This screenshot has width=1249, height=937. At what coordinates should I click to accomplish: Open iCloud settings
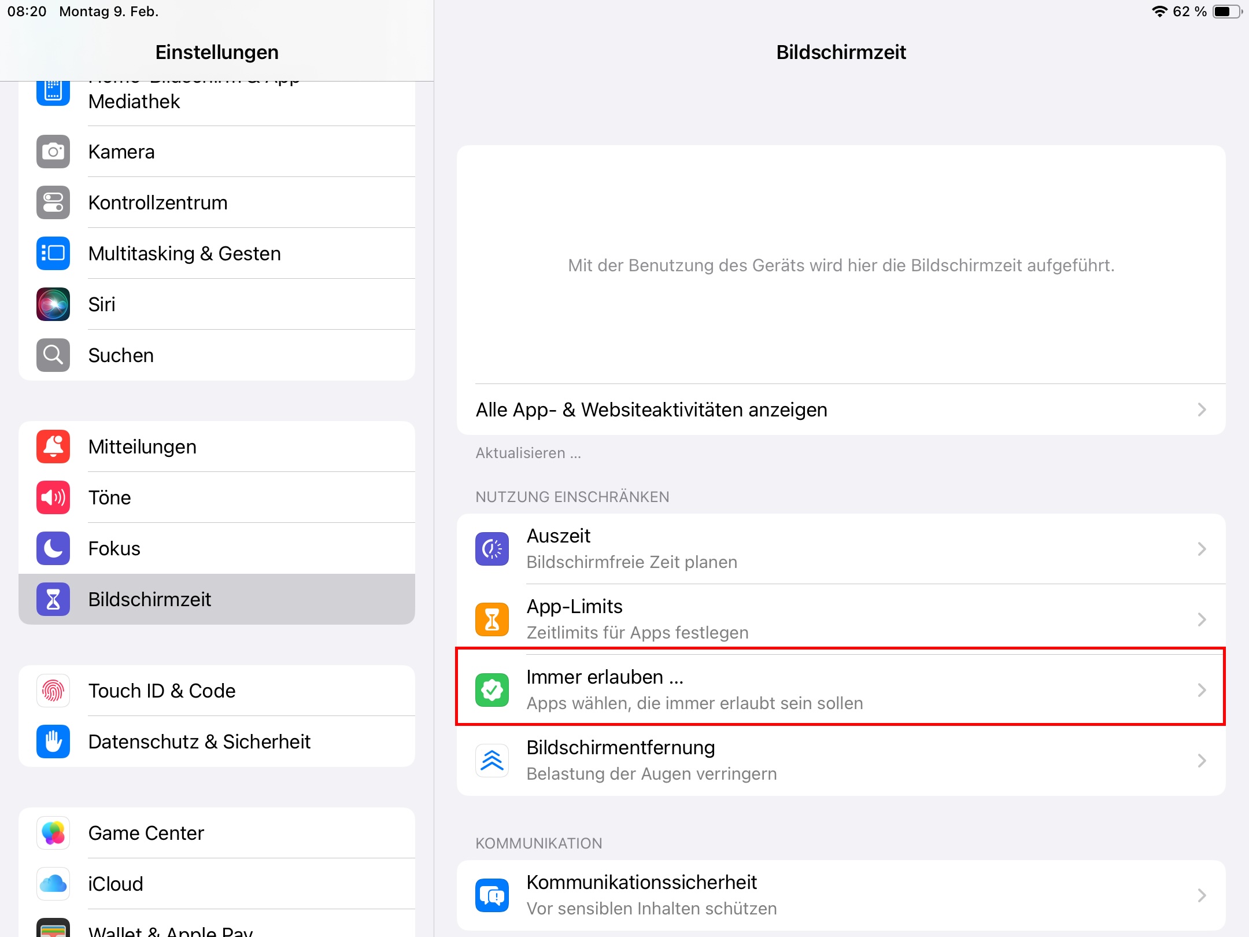217,884
